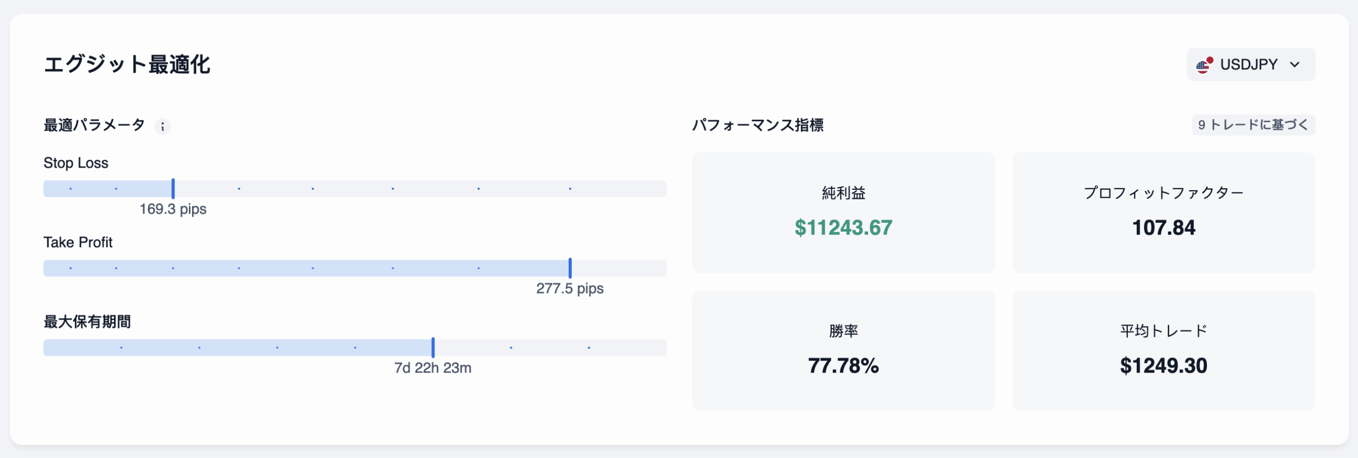Image resolution: width=1358 pixels, height=458 pixels.
Task: Click the 最適パラメータ section label
Action: click(x=94, y=126)
